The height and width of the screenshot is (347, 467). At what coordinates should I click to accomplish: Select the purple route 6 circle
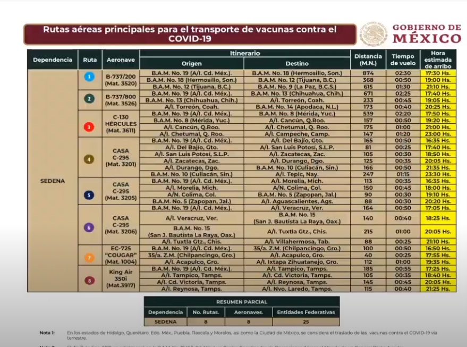pos(90,227)
